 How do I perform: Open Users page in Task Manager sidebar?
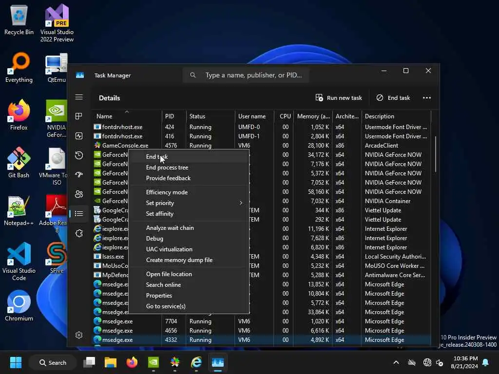(x=79, y=194)
